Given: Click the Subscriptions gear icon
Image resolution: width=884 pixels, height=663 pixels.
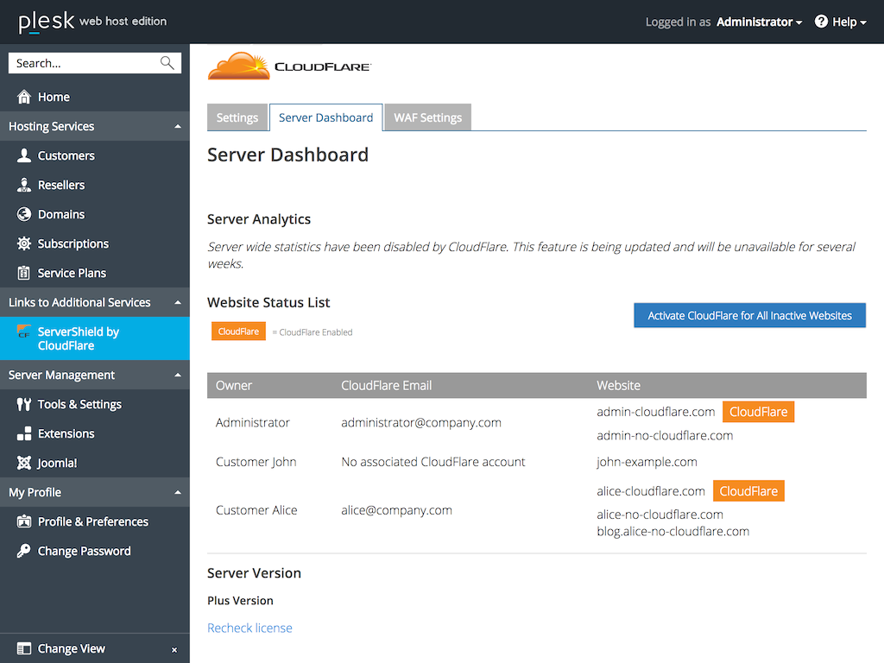Looking at the screenshot, I should 23,243.
